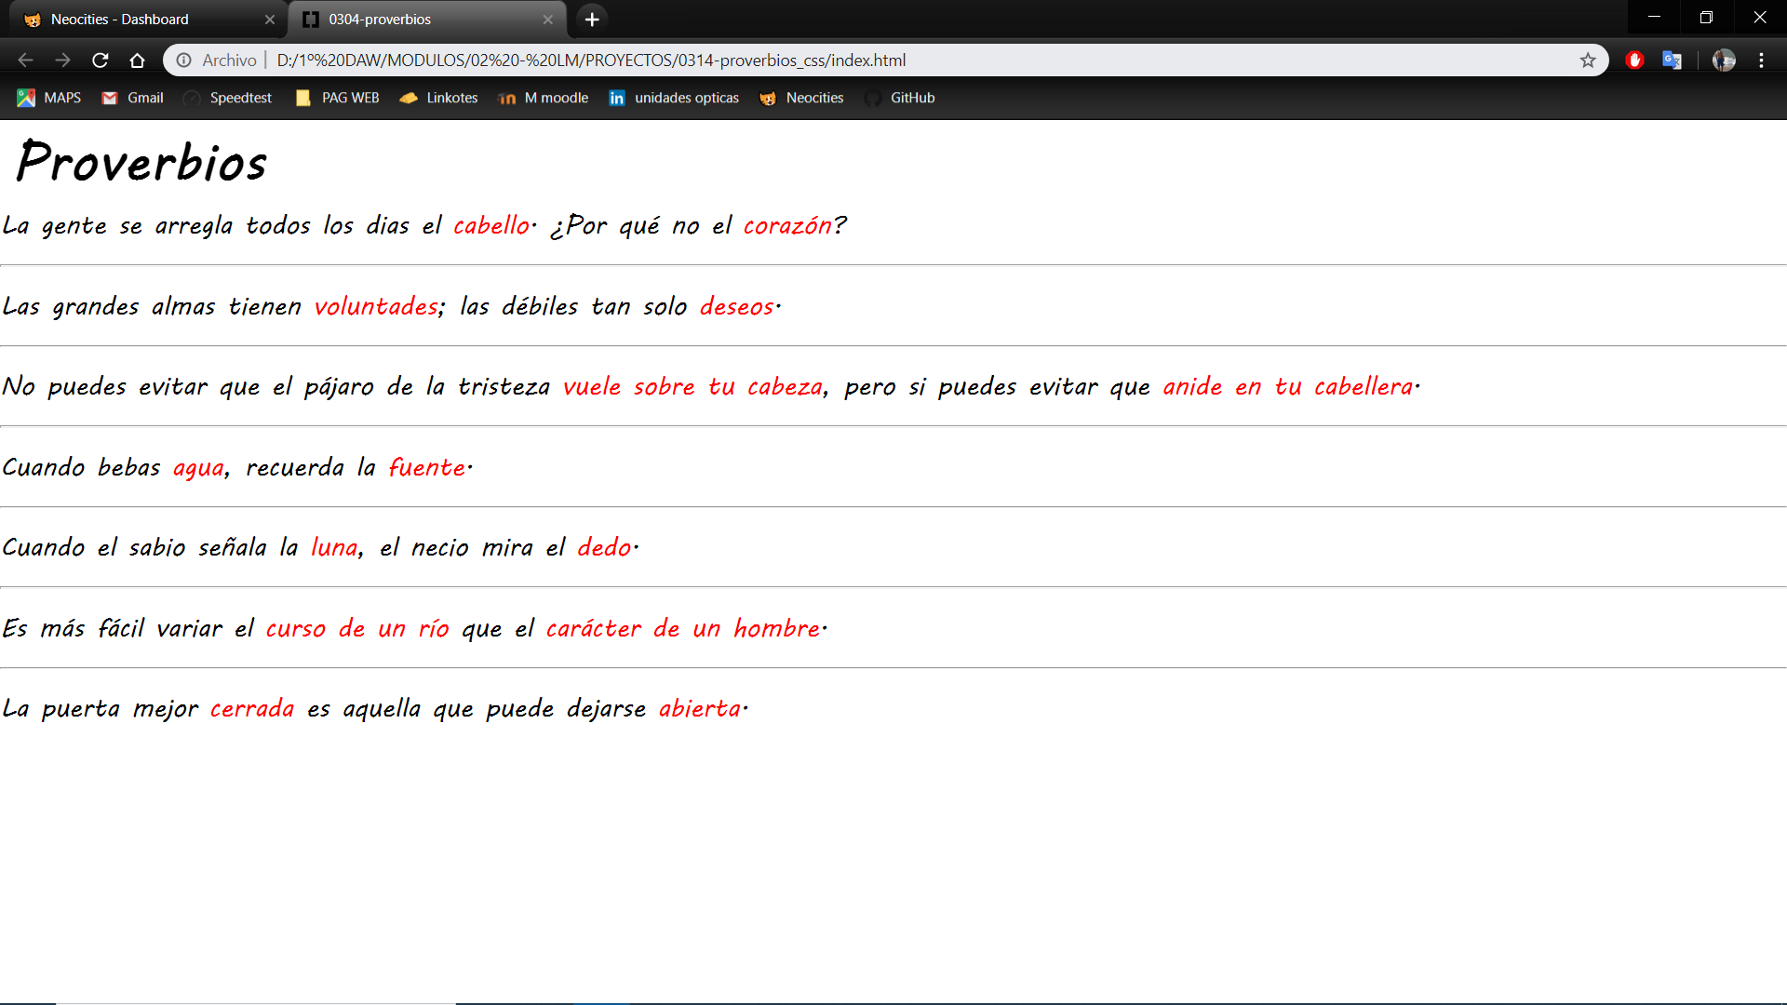
Task: Open the MAPS bookmark
Action: 49,98
